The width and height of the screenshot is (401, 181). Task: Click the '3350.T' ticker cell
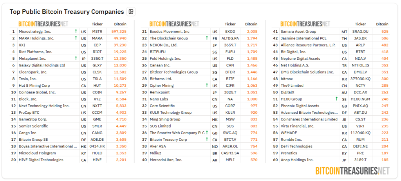point(97,59)
